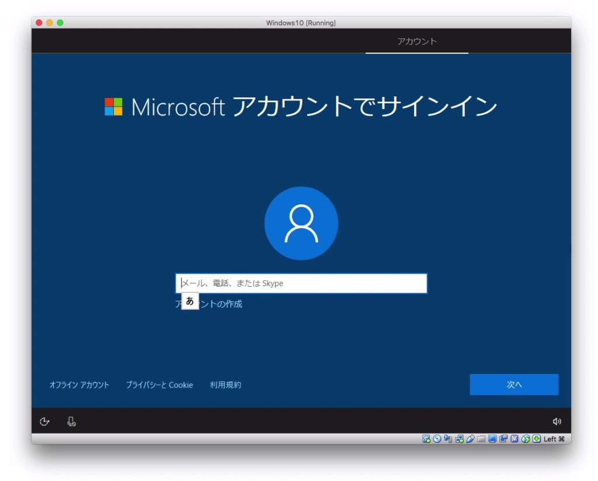Click VirtualBox USB devices icon

click(470, 439)
